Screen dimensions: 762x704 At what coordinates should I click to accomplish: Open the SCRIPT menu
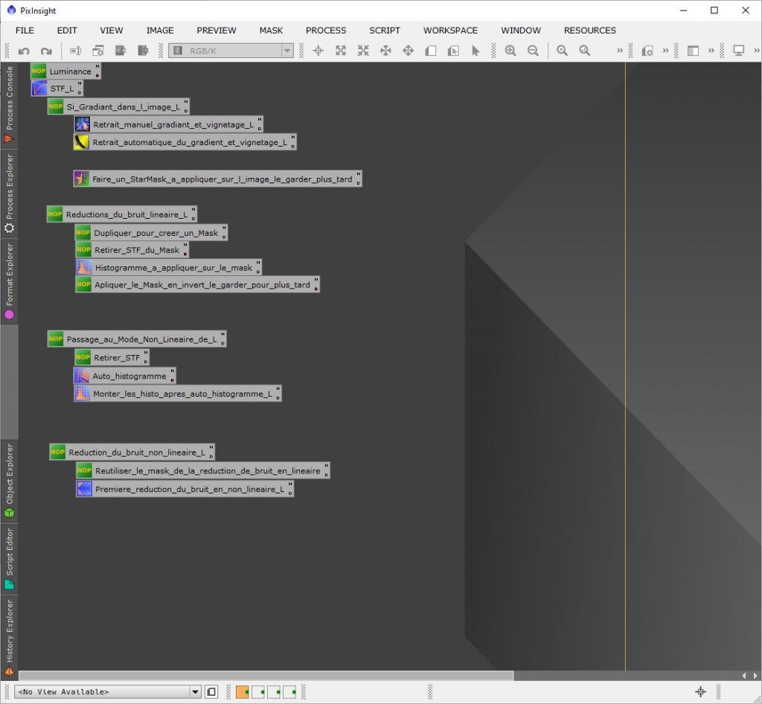(385, 30)
